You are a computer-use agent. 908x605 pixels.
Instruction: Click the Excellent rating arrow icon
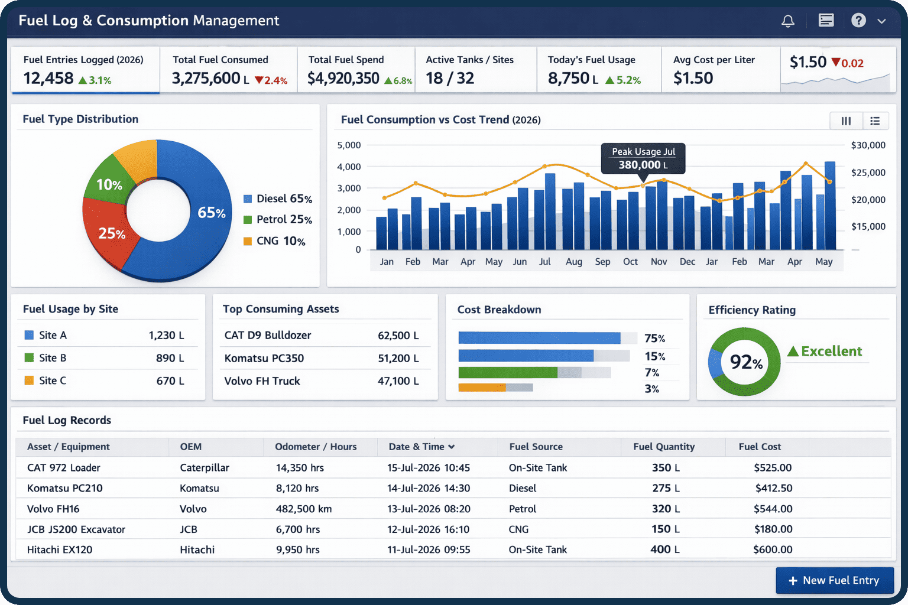point(793,351)
